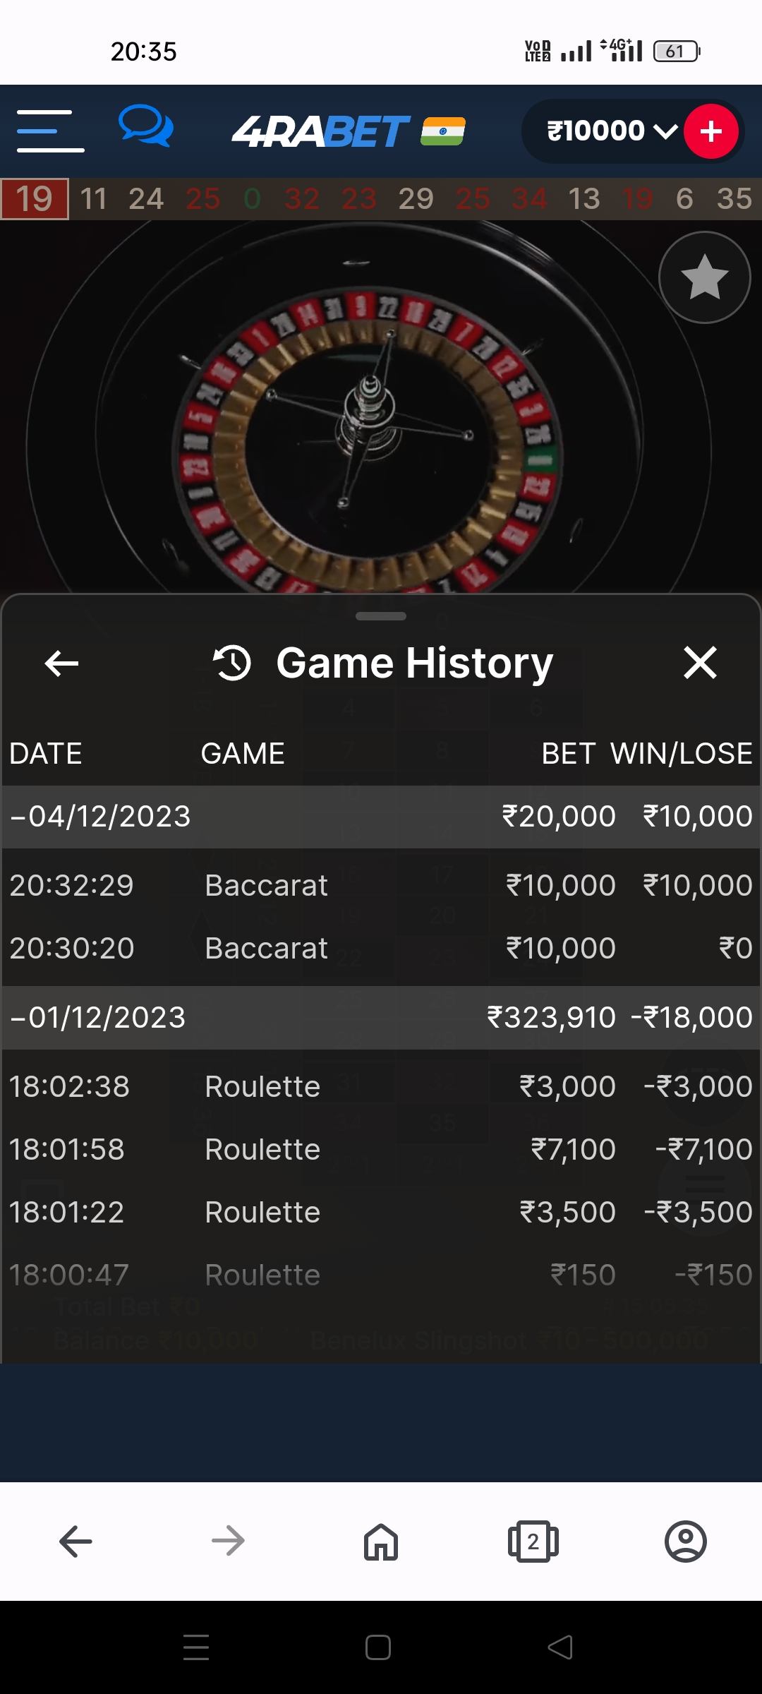Tap the latest result number 19

[35, 199]
